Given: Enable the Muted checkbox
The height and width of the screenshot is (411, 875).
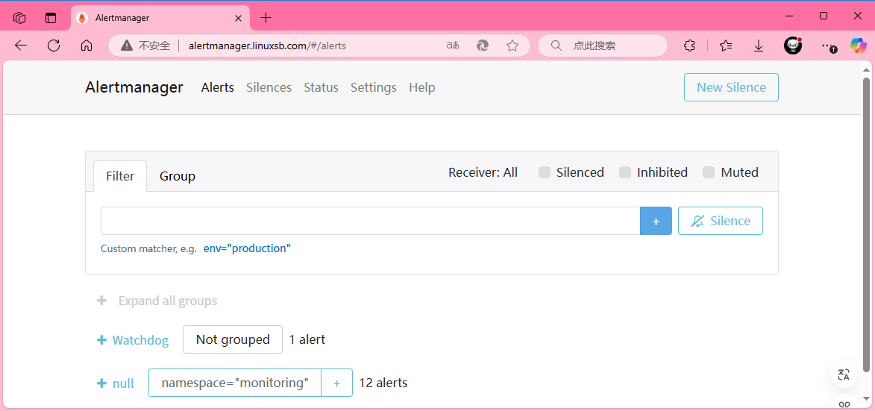Looking at the screenshot, I should pyautogui.click(x=709, y=173).
